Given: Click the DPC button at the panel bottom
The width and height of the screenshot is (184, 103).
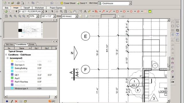Looking at the screenshot, I should point(52,101).
